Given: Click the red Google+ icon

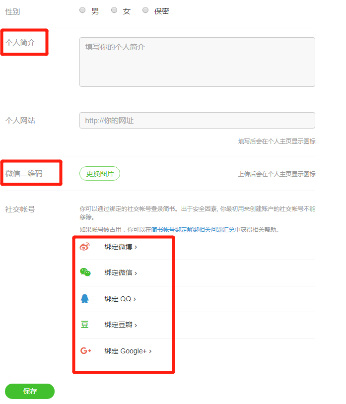Looking at the screenshot, I should coord(85,351).
